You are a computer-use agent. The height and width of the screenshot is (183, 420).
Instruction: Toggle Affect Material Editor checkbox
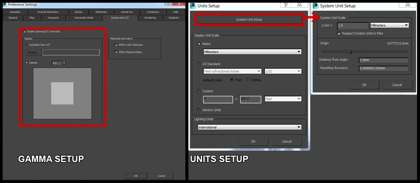coord(116,52)
